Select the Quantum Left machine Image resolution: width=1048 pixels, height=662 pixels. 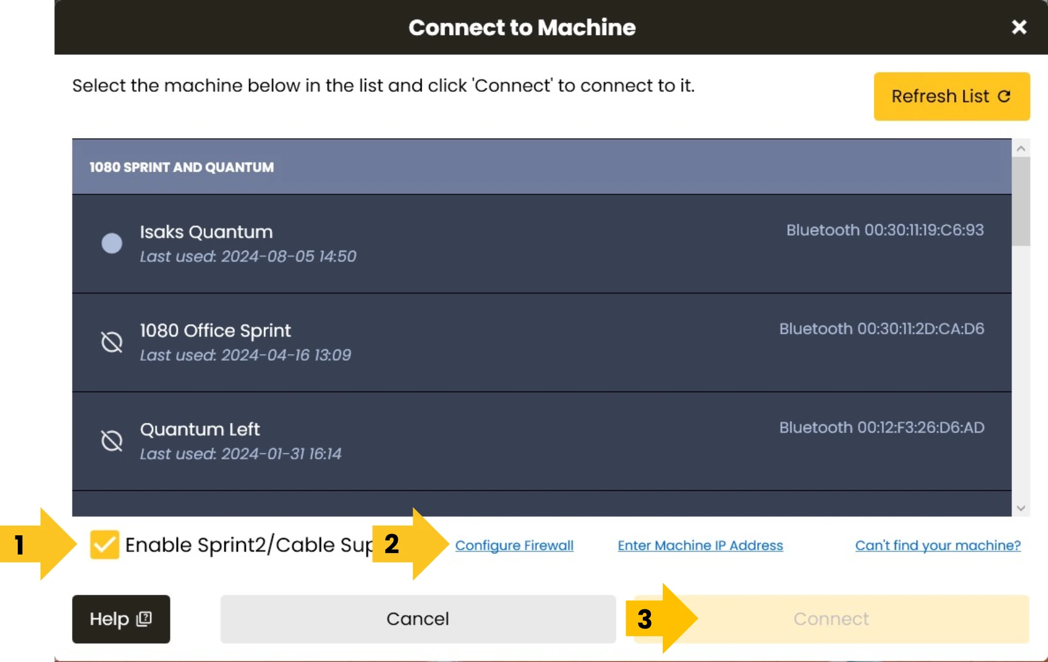[x=542, y=441]
